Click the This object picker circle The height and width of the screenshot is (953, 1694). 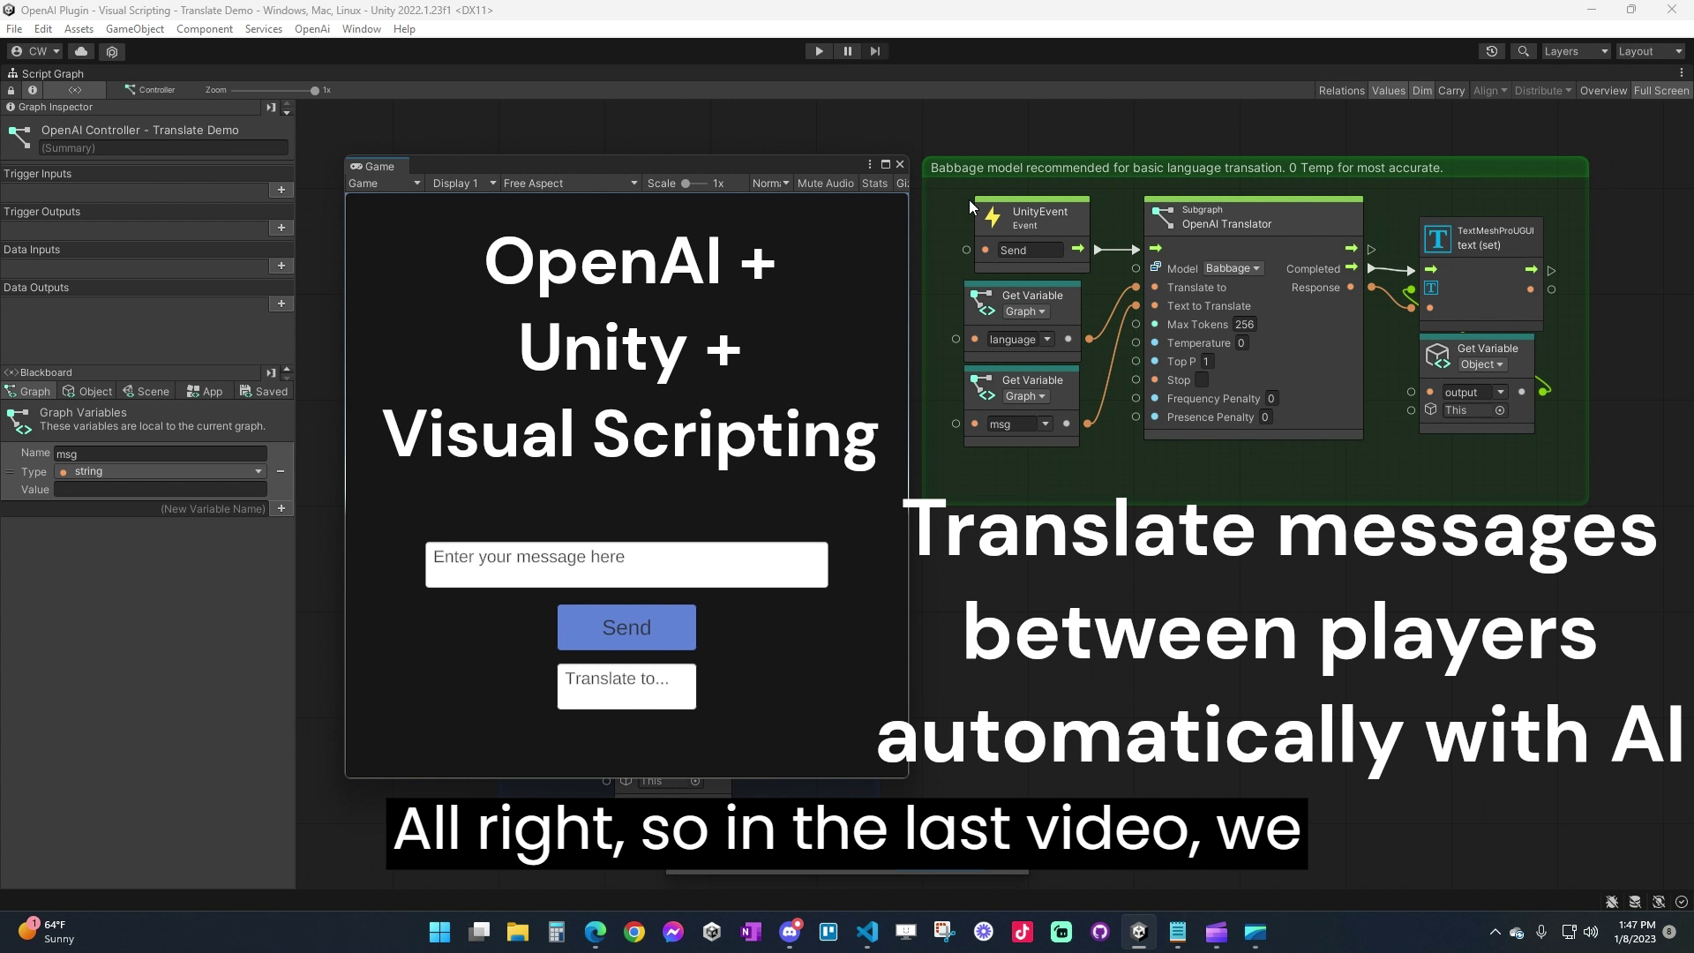tap(1499, 410)
